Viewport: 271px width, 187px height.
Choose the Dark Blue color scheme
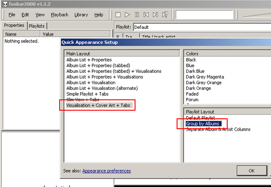(x=195, y=71)
